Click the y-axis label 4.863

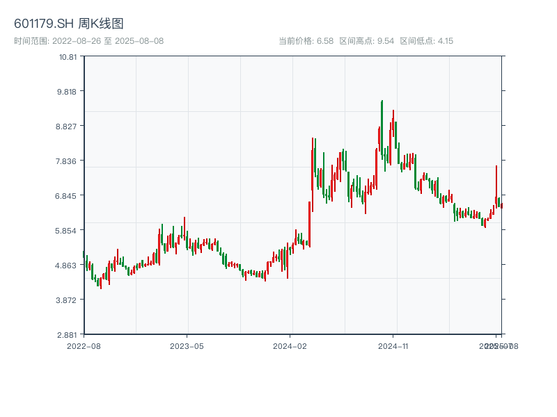point(65,265)
